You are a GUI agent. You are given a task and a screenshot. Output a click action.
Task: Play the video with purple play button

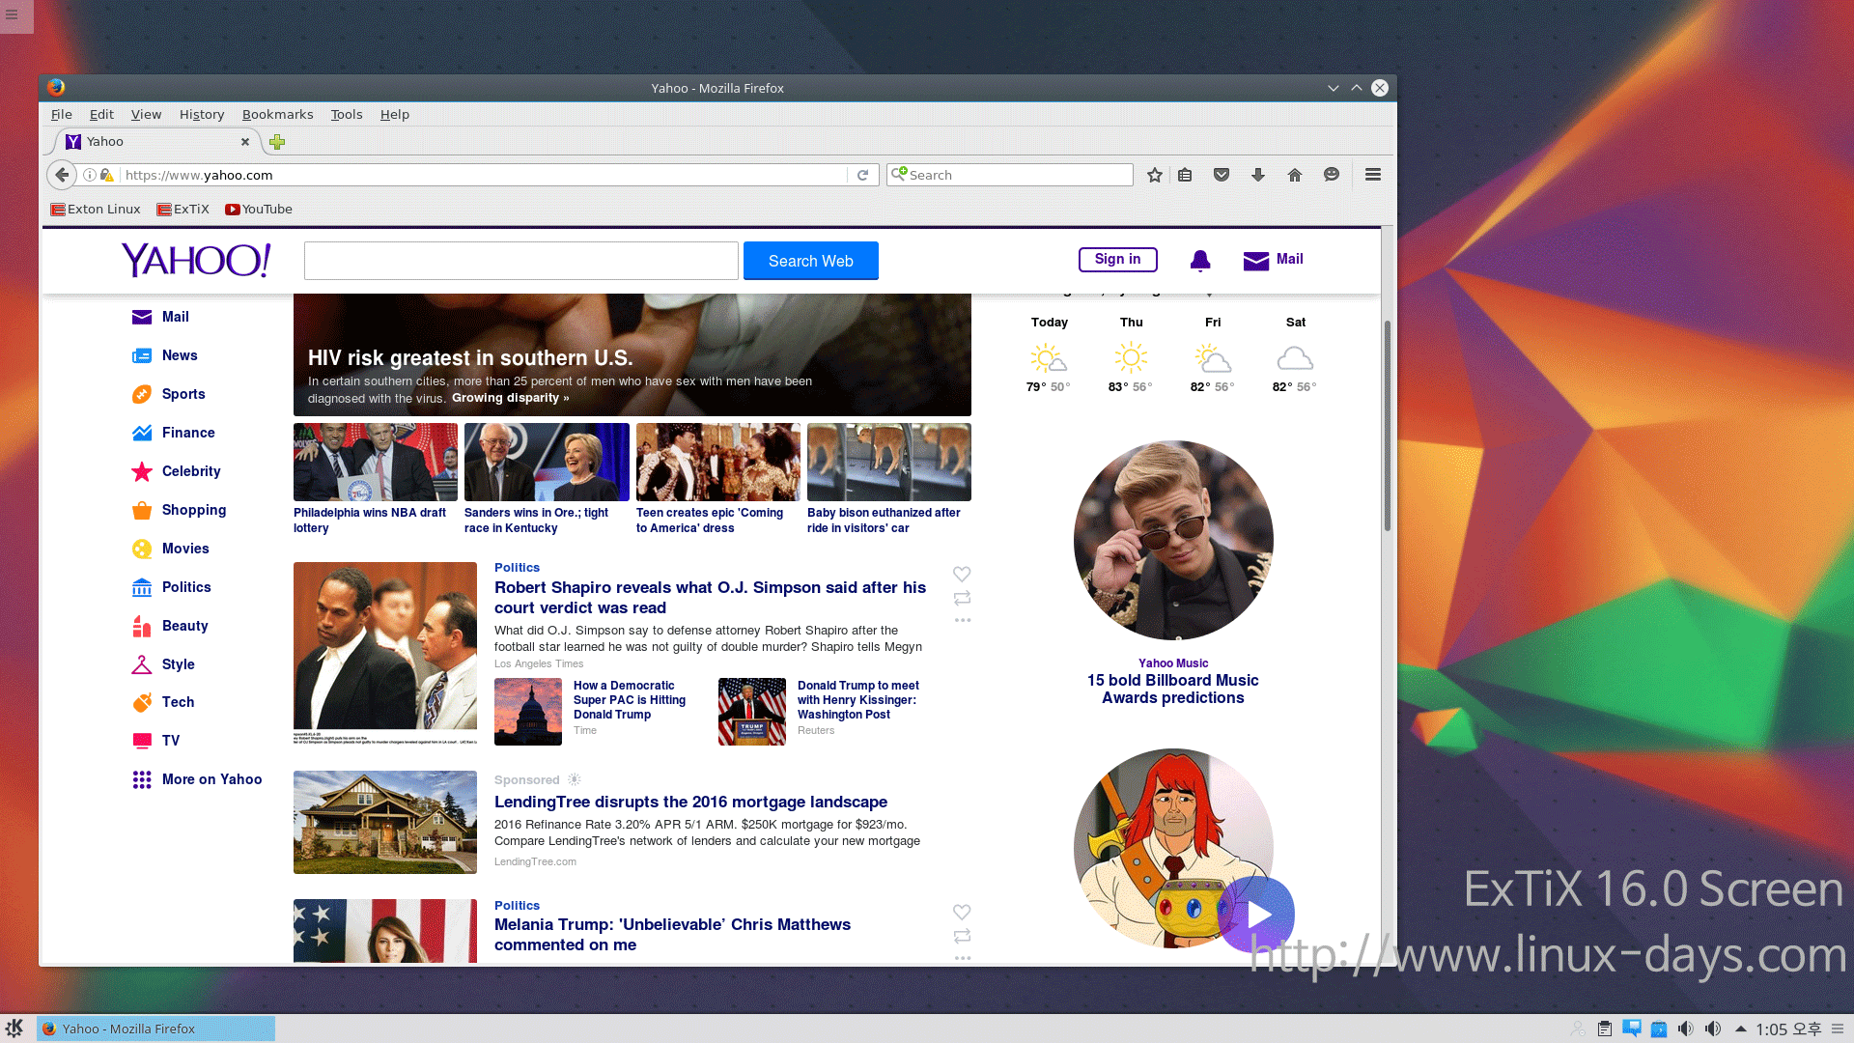pos(1256,915)
